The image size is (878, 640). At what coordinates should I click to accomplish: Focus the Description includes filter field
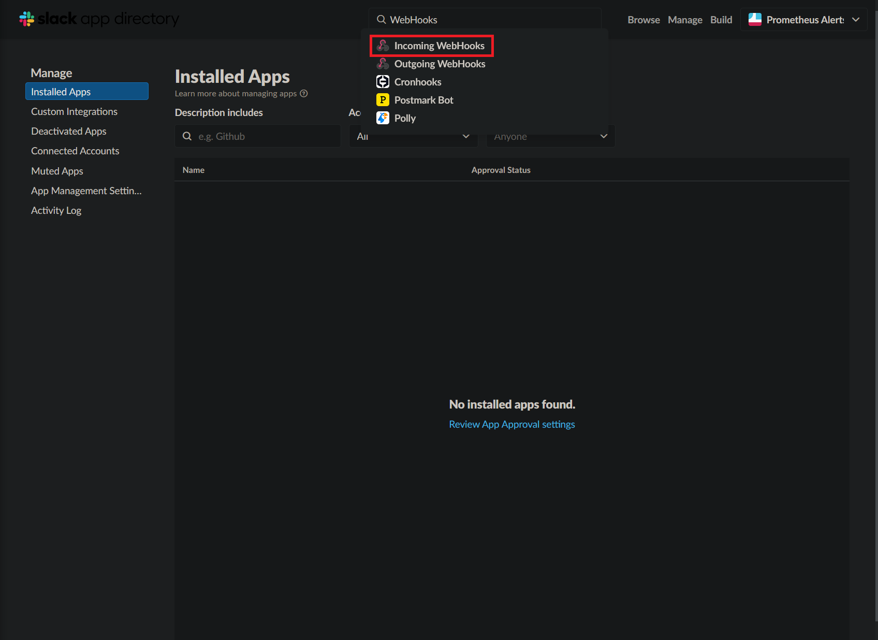tap(258, 136)
